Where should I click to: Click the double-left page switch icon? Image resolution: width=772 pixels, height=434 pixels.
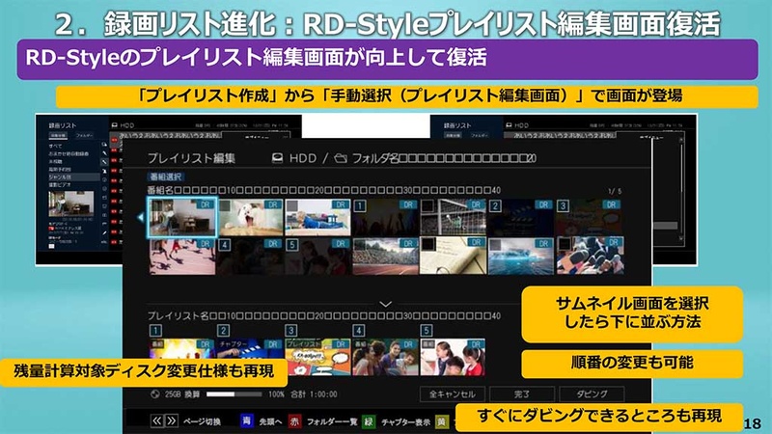pyautogui.click(x=156, y=420)
